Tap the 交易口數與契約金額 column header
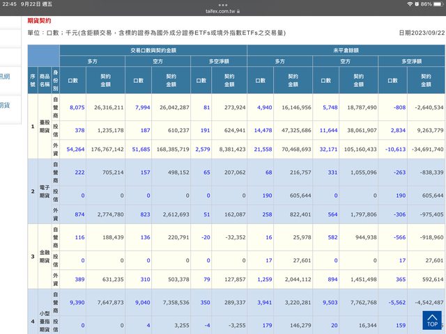 click(x=153, y=51)
